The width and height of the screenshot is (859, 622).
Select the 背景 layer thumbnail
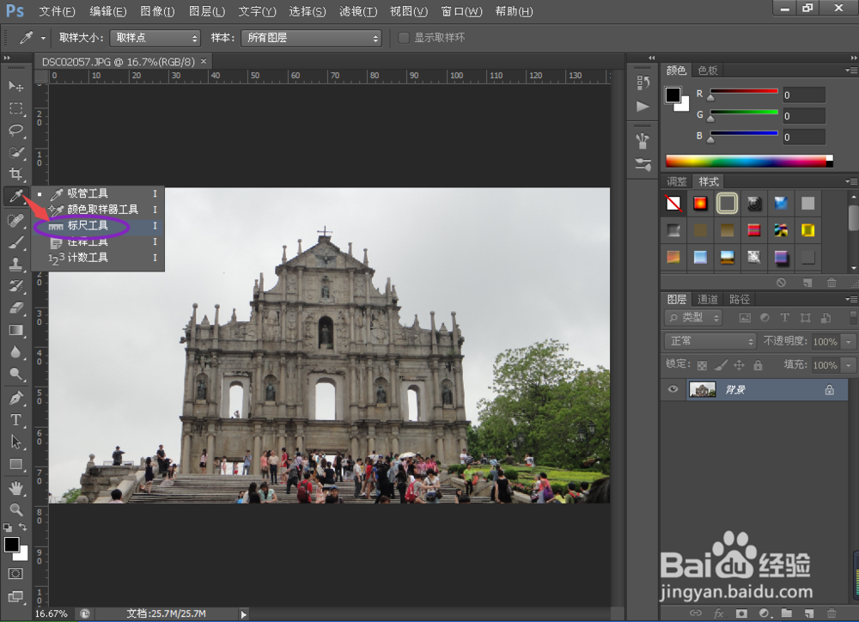click(x=703, y=390)
